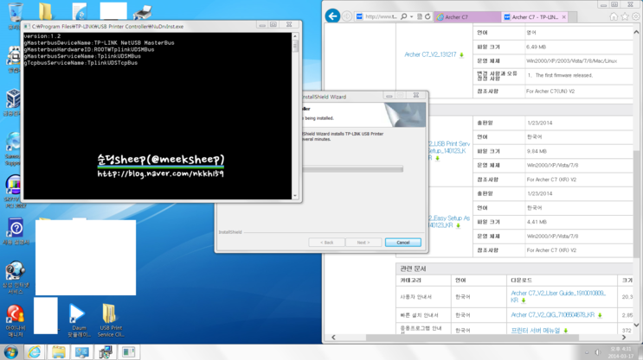Click the search magnifier in address bar

pos(404,16)
